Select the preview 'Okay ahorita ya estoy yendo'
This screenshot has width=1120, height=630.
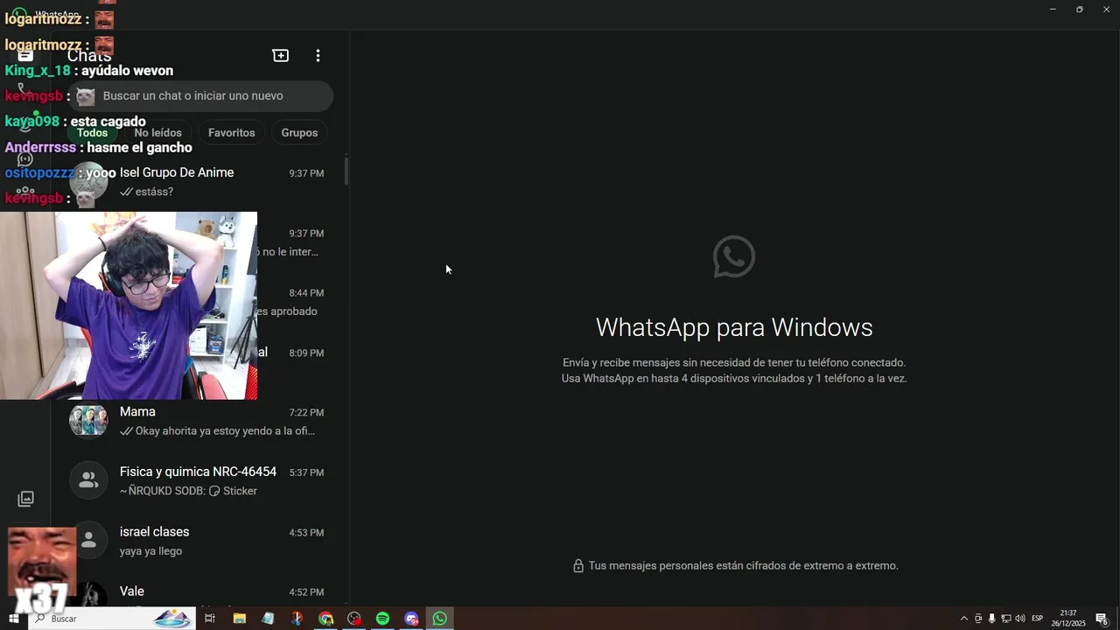click(x=225, y=431)
